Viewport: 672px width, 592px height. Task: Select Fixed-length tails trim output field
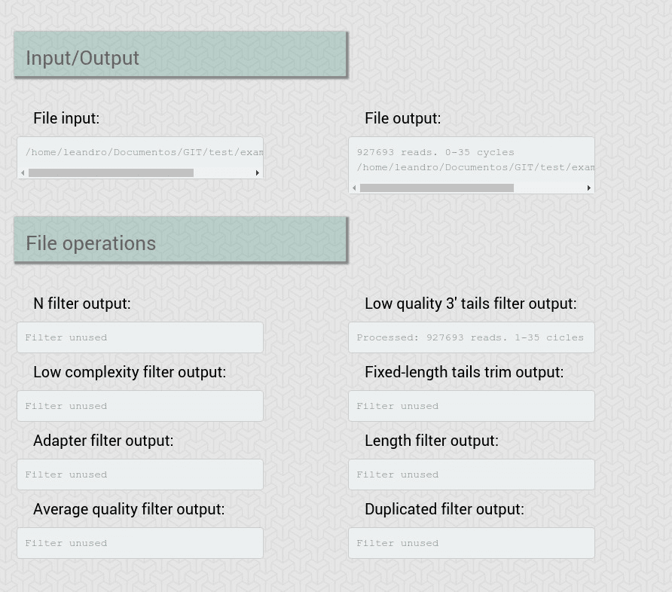coord(472,406)
